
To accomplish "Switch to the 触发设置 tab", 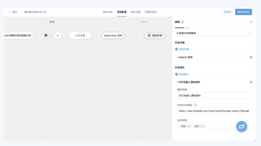I will (136, 12).
